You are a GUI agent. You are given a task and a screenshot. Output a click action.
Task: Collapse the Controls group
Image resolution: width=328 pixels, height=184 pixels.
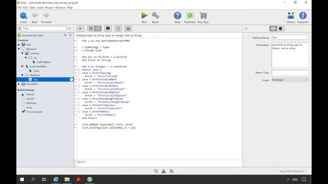click(23, 53)
